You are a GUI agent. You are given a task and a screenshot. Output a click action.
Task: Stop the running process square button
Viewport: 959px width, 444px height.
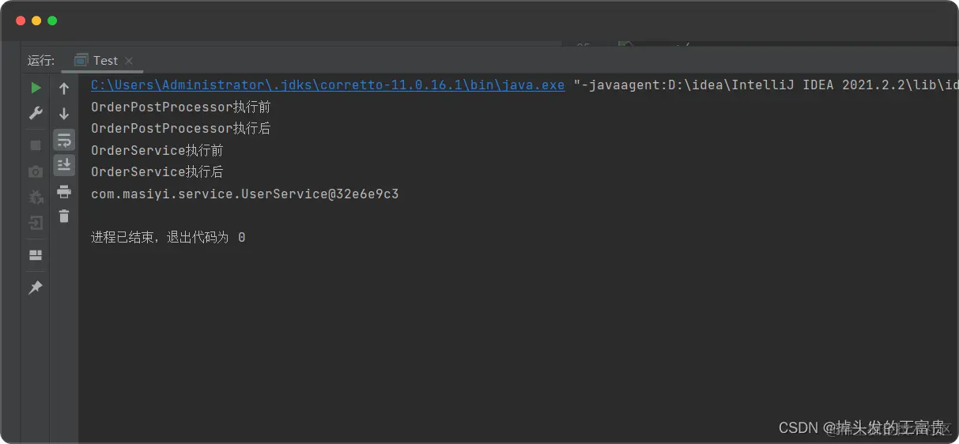[36, 145]
